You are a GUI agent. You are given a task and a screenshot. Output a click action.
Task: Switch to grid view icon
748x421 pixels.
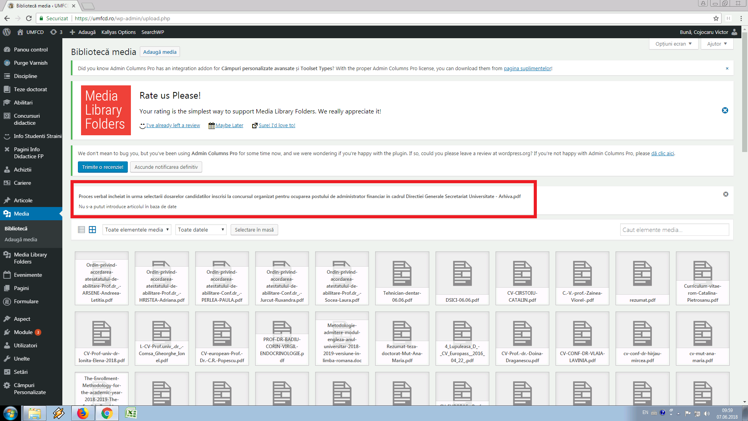pos(92,230)
